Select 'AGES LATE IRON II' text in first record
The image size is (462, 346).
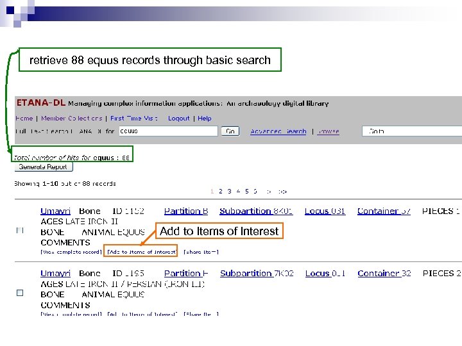tap(80, 221)
